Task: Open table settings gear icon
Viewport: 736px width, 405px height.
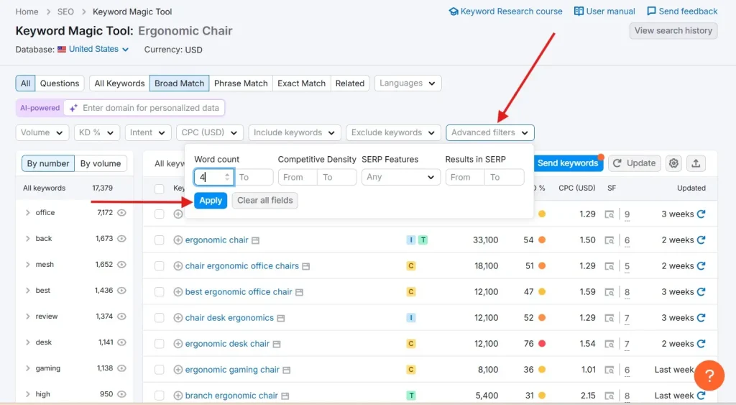Action: 673,163
